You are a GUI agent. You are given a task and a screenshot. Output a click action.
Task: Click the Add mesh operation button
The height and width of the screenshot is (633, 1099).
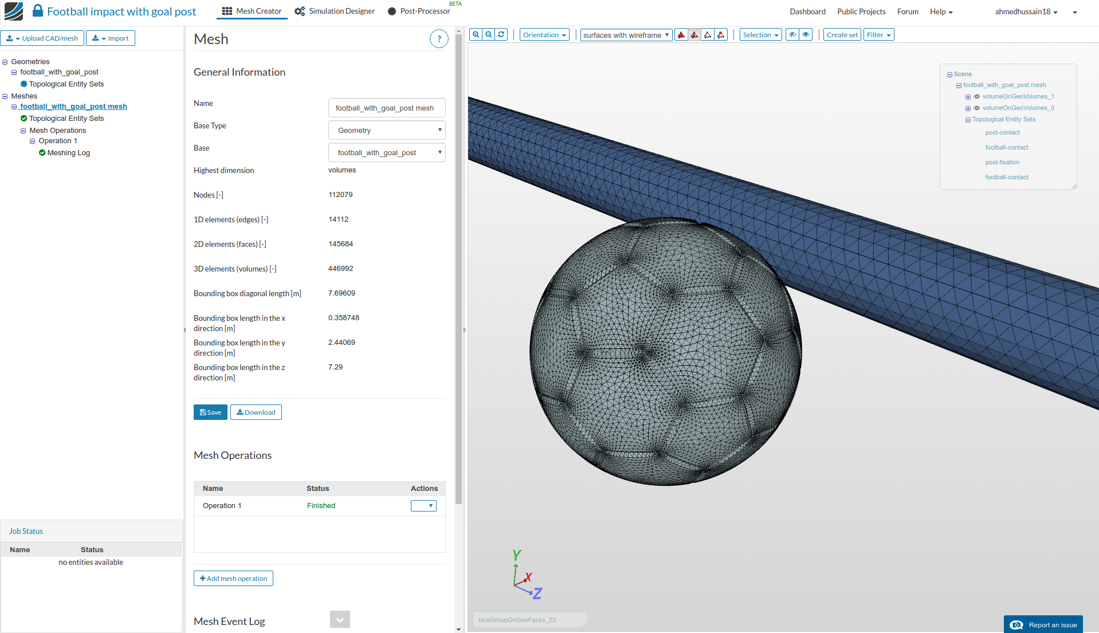[x=233, y=579]
